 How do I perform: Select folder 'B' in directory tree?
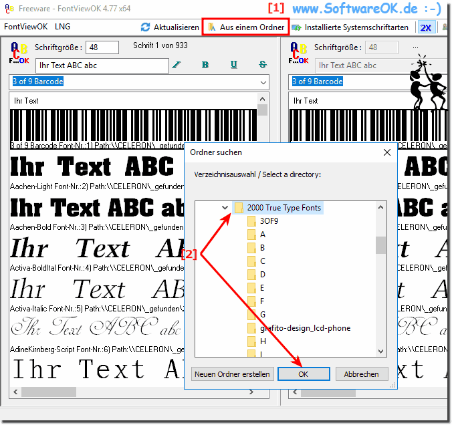(x=263, y=248)
